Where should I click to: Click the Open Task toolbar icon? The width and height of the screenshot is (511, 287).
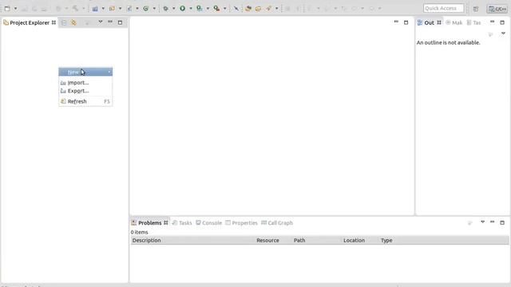click(258, 9)
